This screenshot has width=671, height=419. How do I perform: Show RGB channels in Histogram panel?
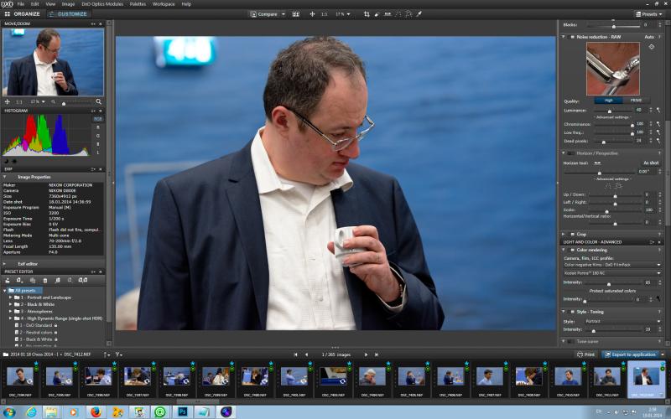(x=98, y=119)
